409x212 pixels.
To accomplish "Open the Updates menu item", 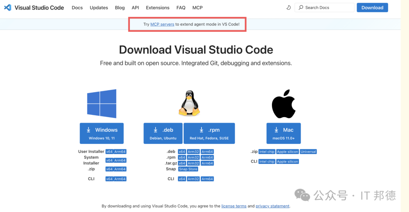I will (x=99, y=8).
